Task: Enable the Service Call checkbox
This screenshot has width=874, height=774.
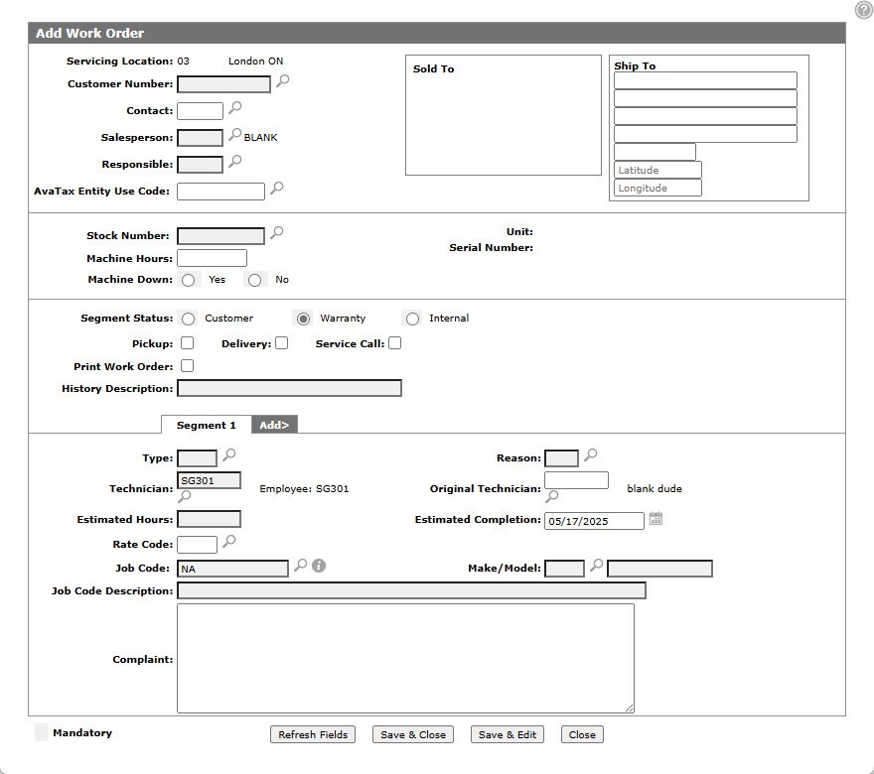Action: coord(394,343)
